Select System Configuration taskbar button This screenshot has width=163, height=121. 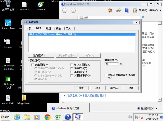(78, 117)
